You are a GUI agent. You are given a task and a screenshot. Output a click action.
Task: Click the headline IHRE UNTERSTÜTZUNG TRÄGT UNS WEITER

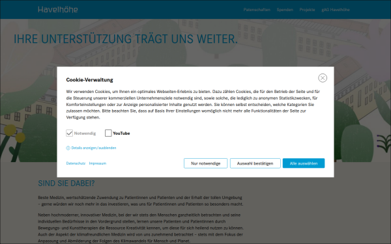tap(126, 39)
